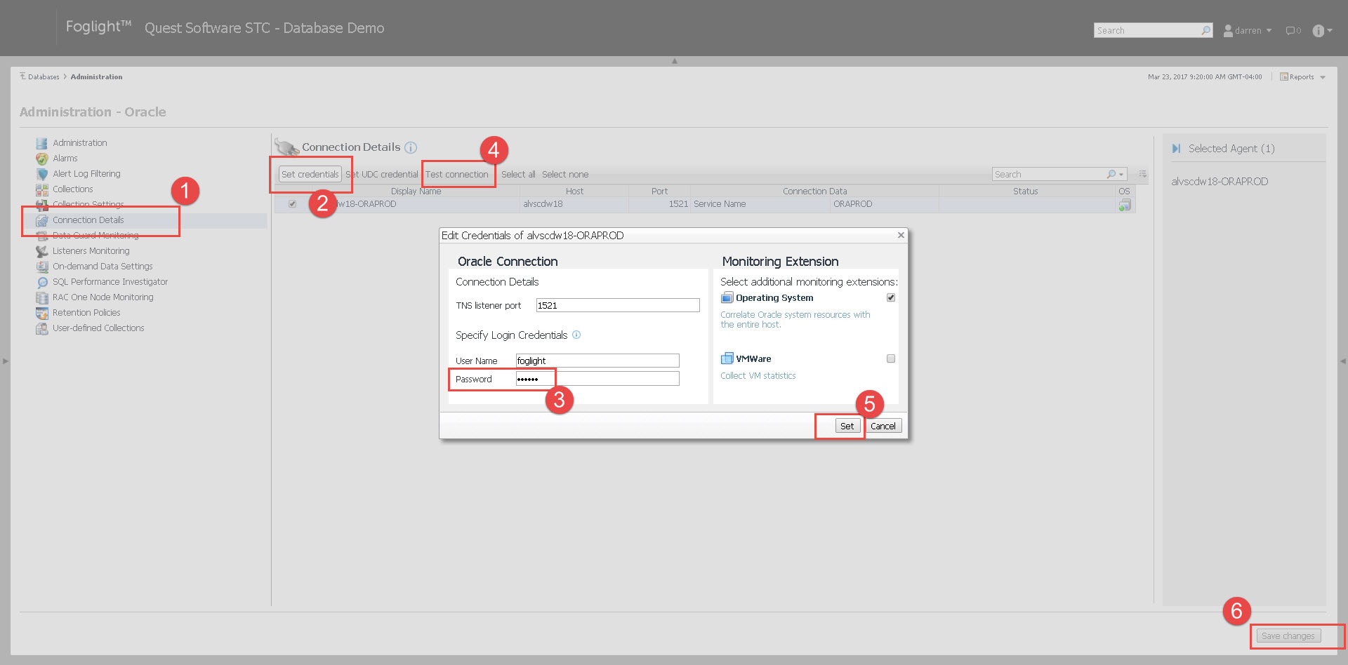Open the info help dropdown
1348x665 pixels.
tap(1322, 31)
